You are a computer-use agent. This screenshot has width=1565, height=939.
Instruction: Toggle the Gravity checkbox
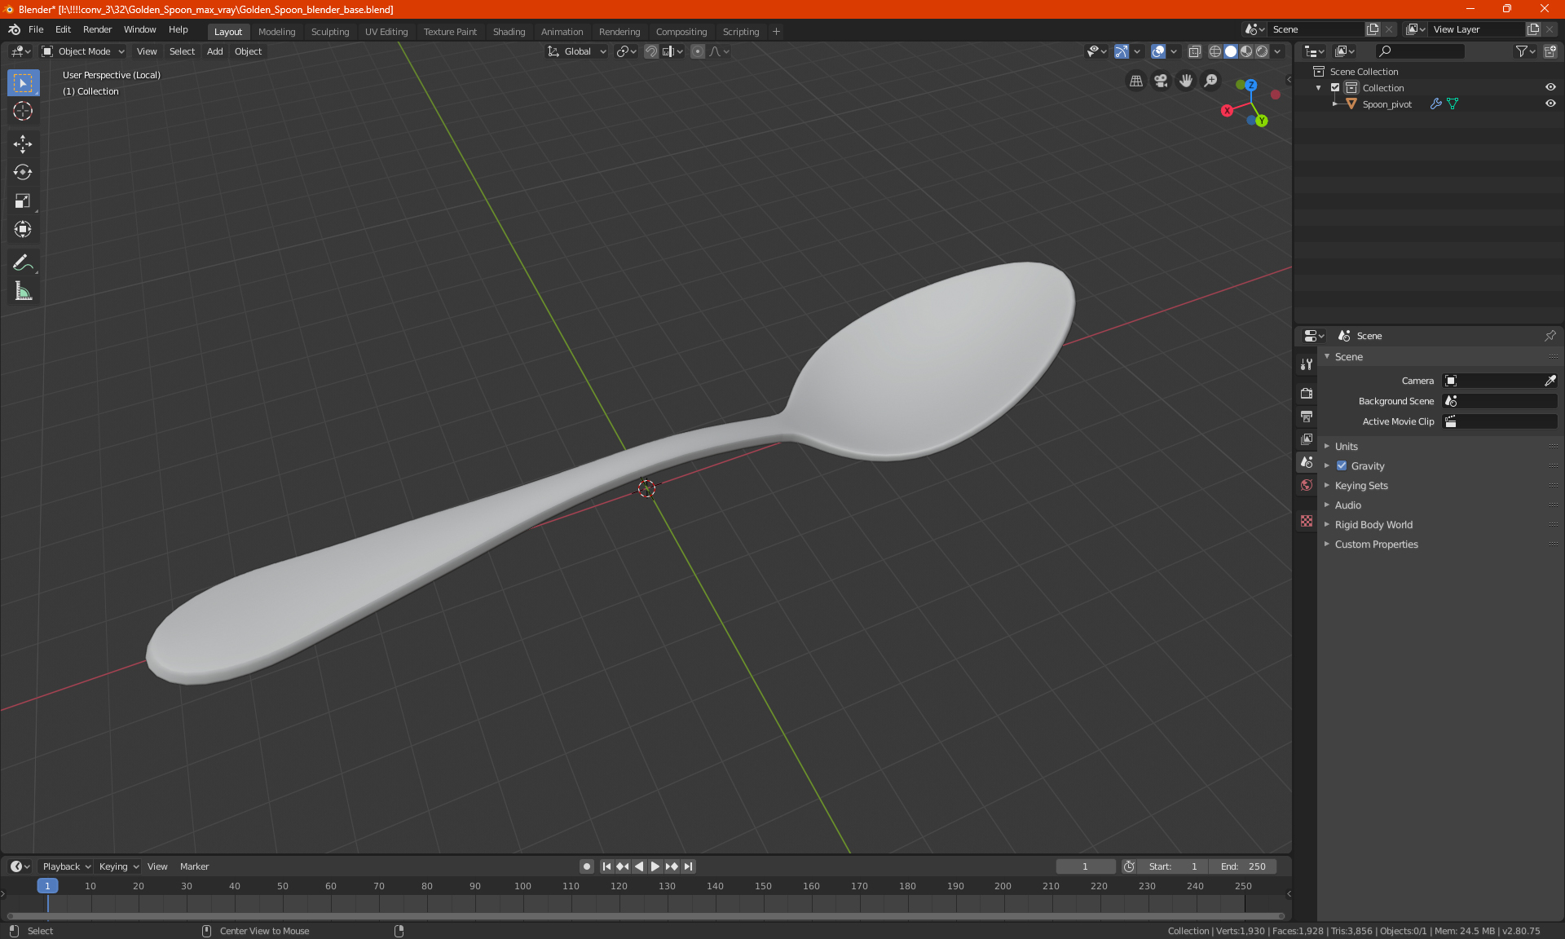pyautogui.click(x=1342, y=465)
